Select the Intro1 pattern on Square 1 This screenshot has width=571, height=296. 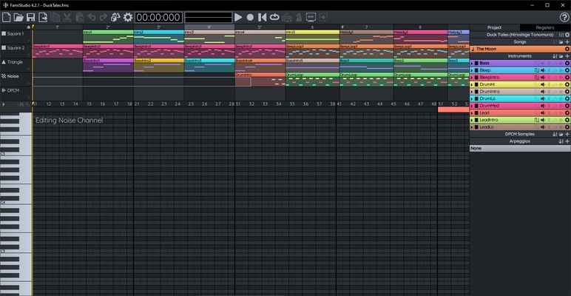108,37
